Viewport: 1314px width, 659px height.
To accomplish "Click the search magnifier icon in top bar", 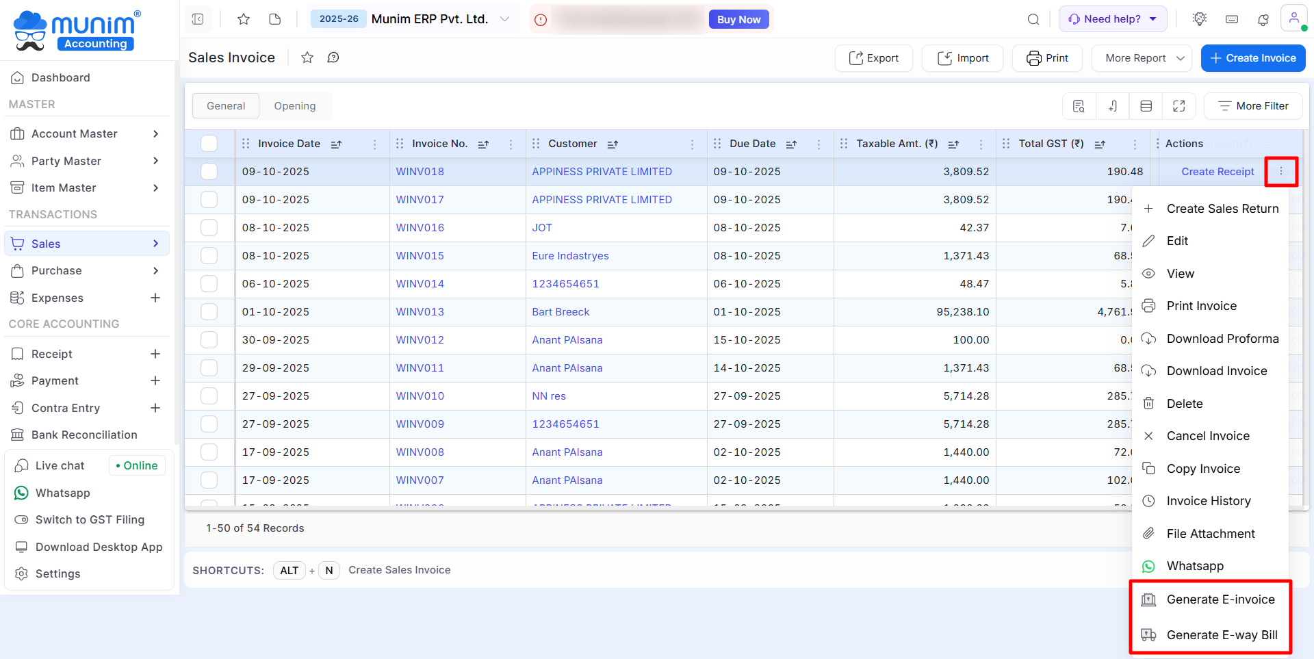I will pos(1033,19).
